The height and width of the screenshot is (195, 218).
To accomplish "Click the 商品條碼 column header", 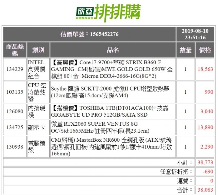I will point(15,50).
